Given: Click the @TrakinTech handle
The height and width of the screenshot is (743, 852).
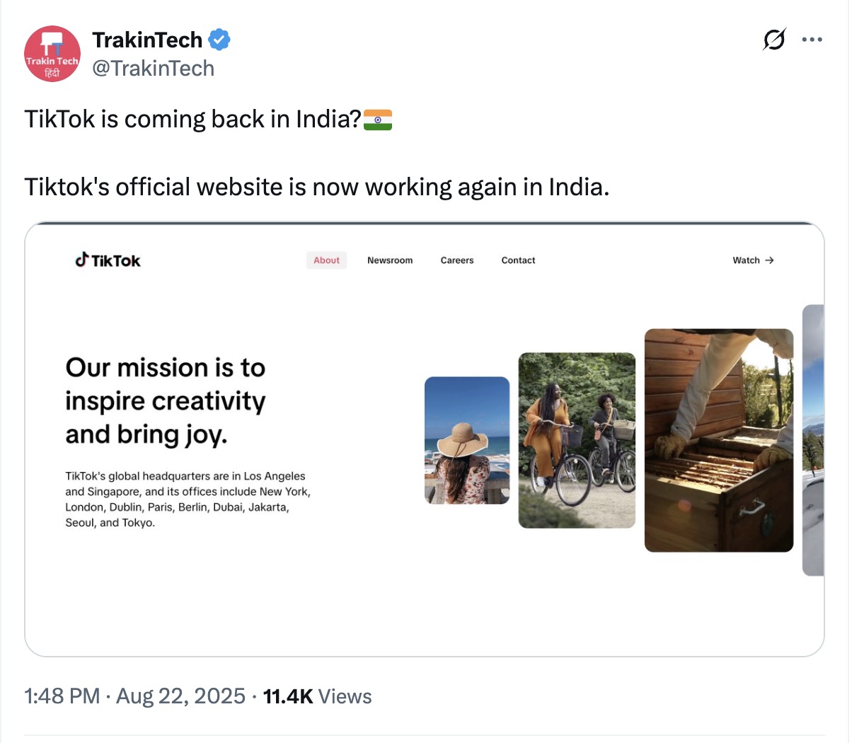Looking at the screenshot, I should [153, 69].
